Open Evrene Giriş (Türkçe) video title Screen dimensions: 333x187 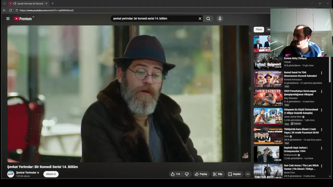[x=295, y=58]
